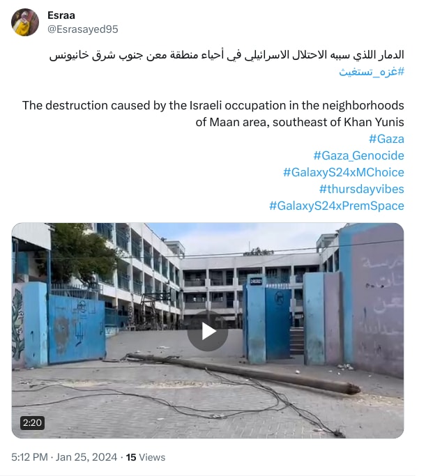The width and height of the screenshot is (426, 476).
Task: Click the Arabic graffiti wall in thumbnail
Action: [x=375, y=300]
